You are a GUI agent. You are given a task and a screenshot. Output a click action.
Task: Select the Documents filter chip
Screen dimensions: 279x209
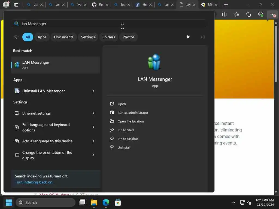pyautogui.click(x=64, y=37)
